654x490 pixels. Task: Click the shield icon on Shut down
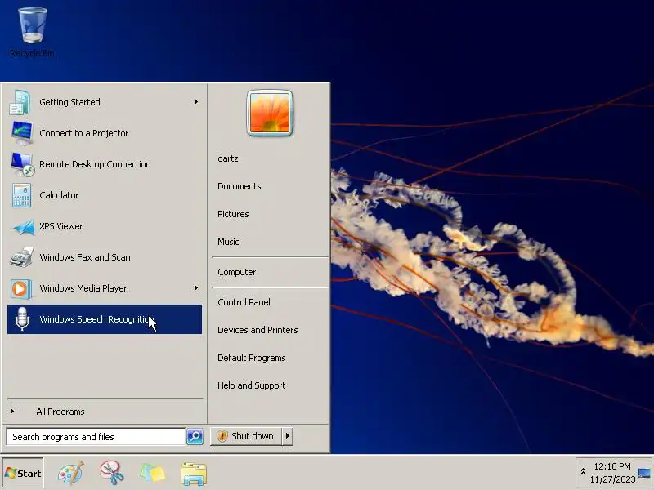point(222,436)
